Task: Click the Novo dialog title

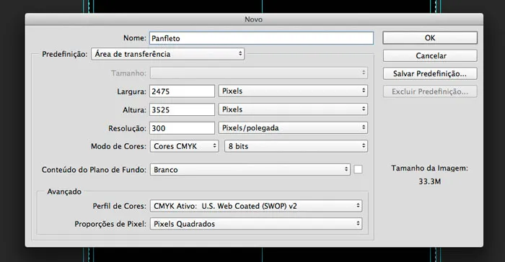Action: (253, 19)
